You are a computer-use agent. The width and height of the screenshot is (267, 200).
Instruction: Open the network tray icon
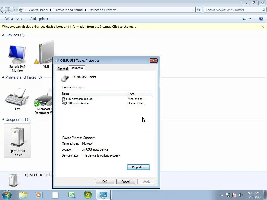(228, 195)
